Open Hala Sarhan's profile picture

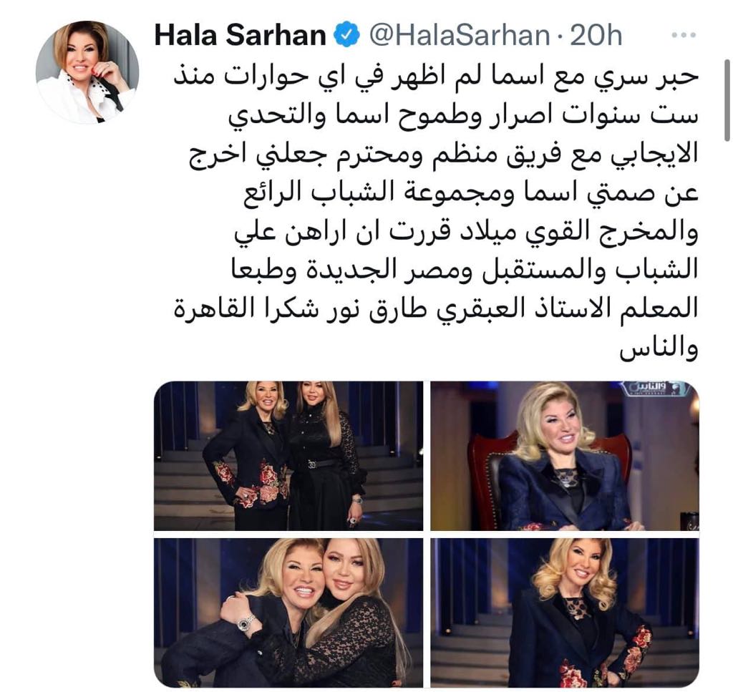87,72
